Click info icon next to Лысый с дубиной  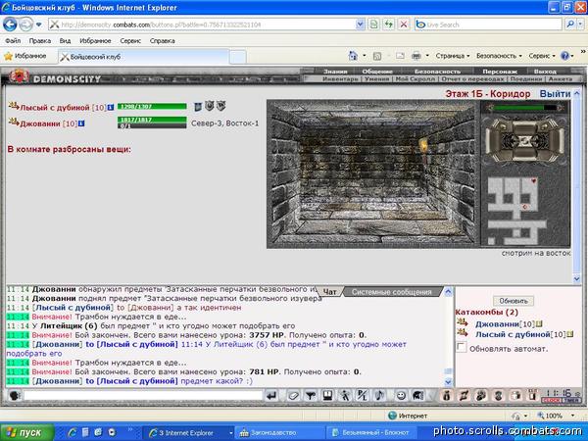coord(110,108)
